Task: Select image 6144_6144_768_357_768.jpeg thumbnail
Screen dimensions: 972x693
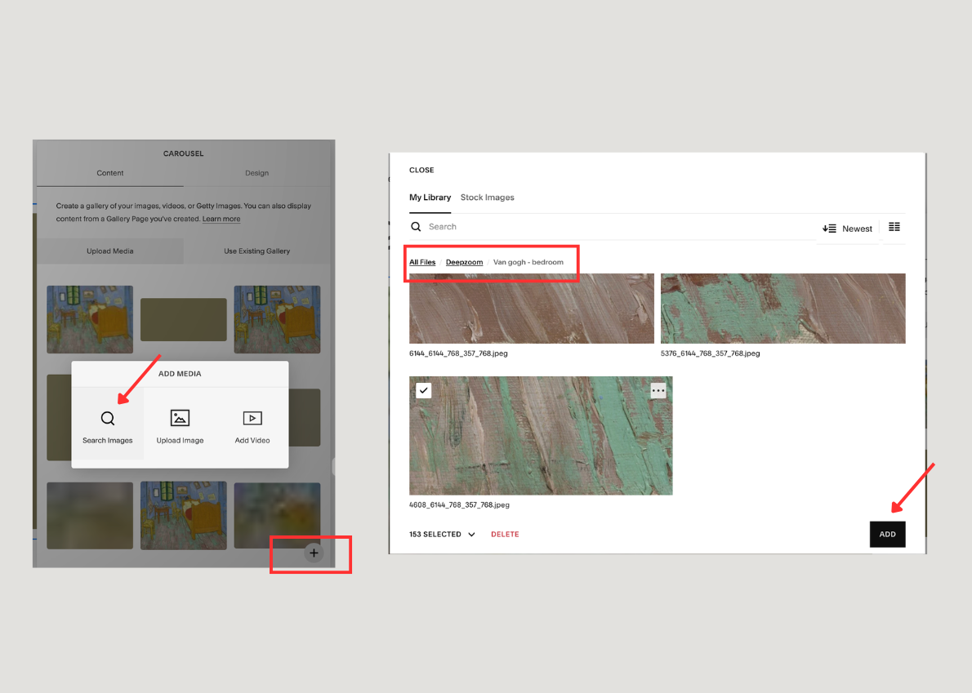Action: pos(531,309)
